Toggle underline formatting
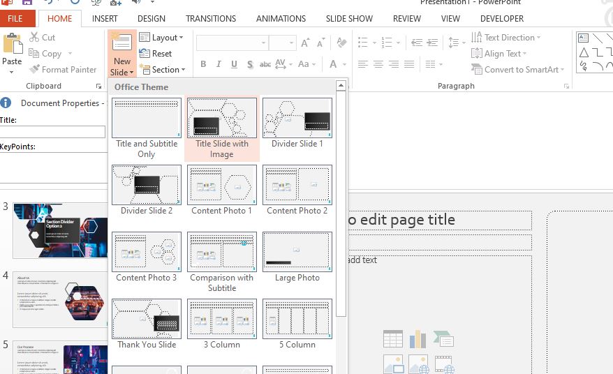This screenshot has width=613, height=374. pos(234,64)
